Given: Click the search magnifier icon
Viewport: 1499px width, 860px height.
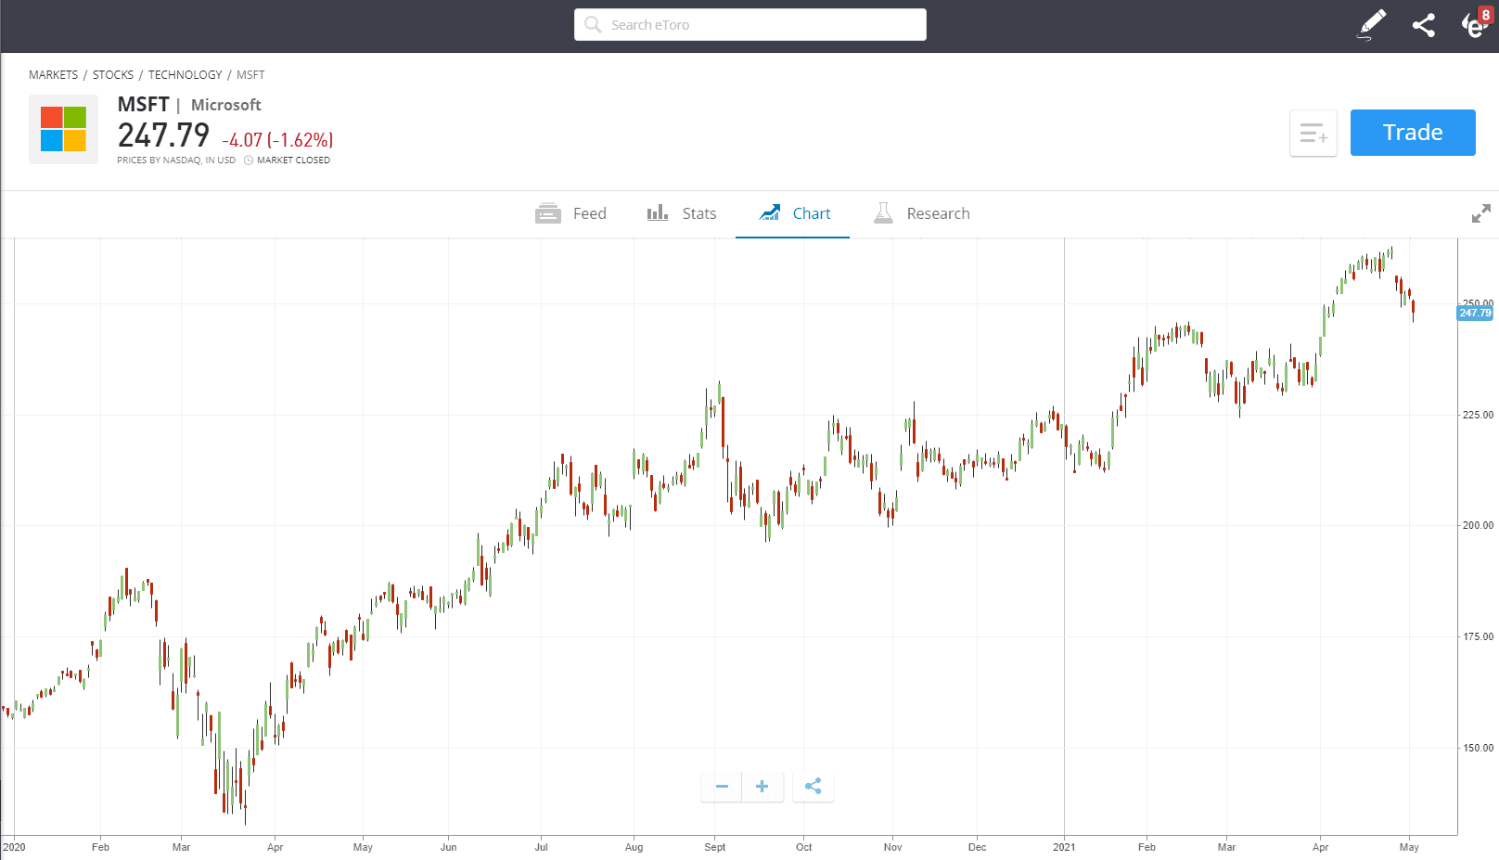Looking at the screenshot, I should pyautogui.click(x=593, y=25).
